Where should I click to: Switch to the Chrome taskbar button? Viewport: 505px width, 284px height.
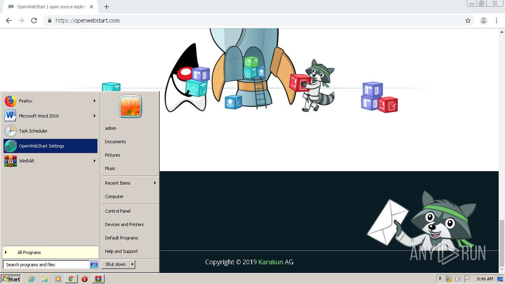(71, 279)
